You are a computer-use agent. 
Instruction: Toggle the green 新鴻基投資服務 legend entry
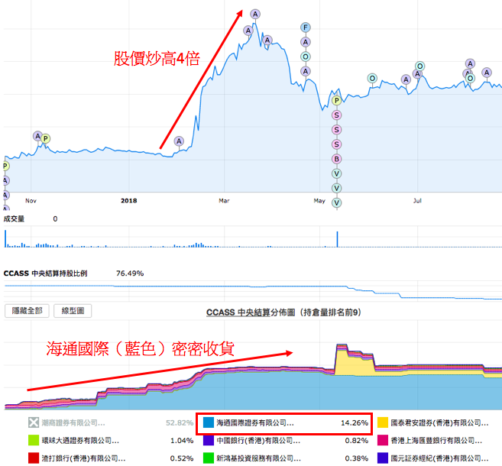pos(209,458)
